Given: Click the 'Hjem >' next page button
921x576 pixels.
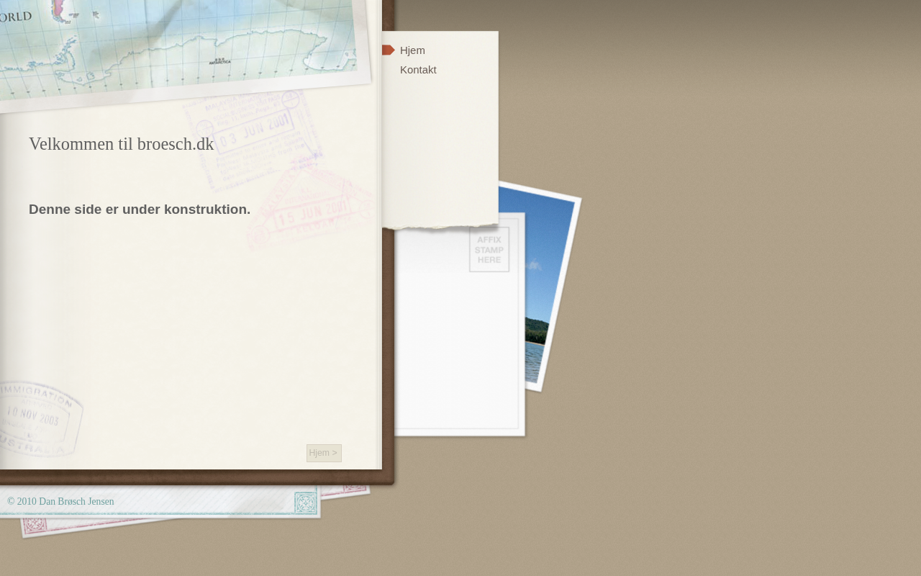Looking at the screenshot, I should [324, 453].
